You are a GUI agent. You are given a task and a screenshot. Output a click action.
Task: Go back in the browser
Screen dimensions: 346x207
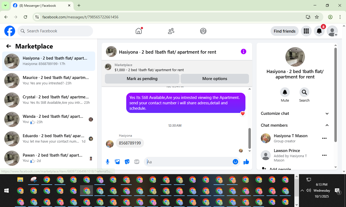click(x=6, y=17)
